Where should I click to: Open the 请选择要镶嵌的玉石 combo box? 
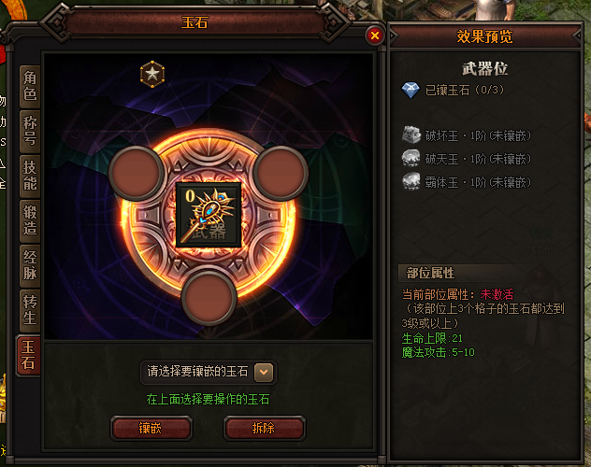click(208, 373)
